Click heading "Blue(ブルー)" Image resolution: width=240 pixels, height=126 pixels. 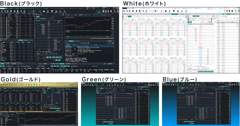179,79
